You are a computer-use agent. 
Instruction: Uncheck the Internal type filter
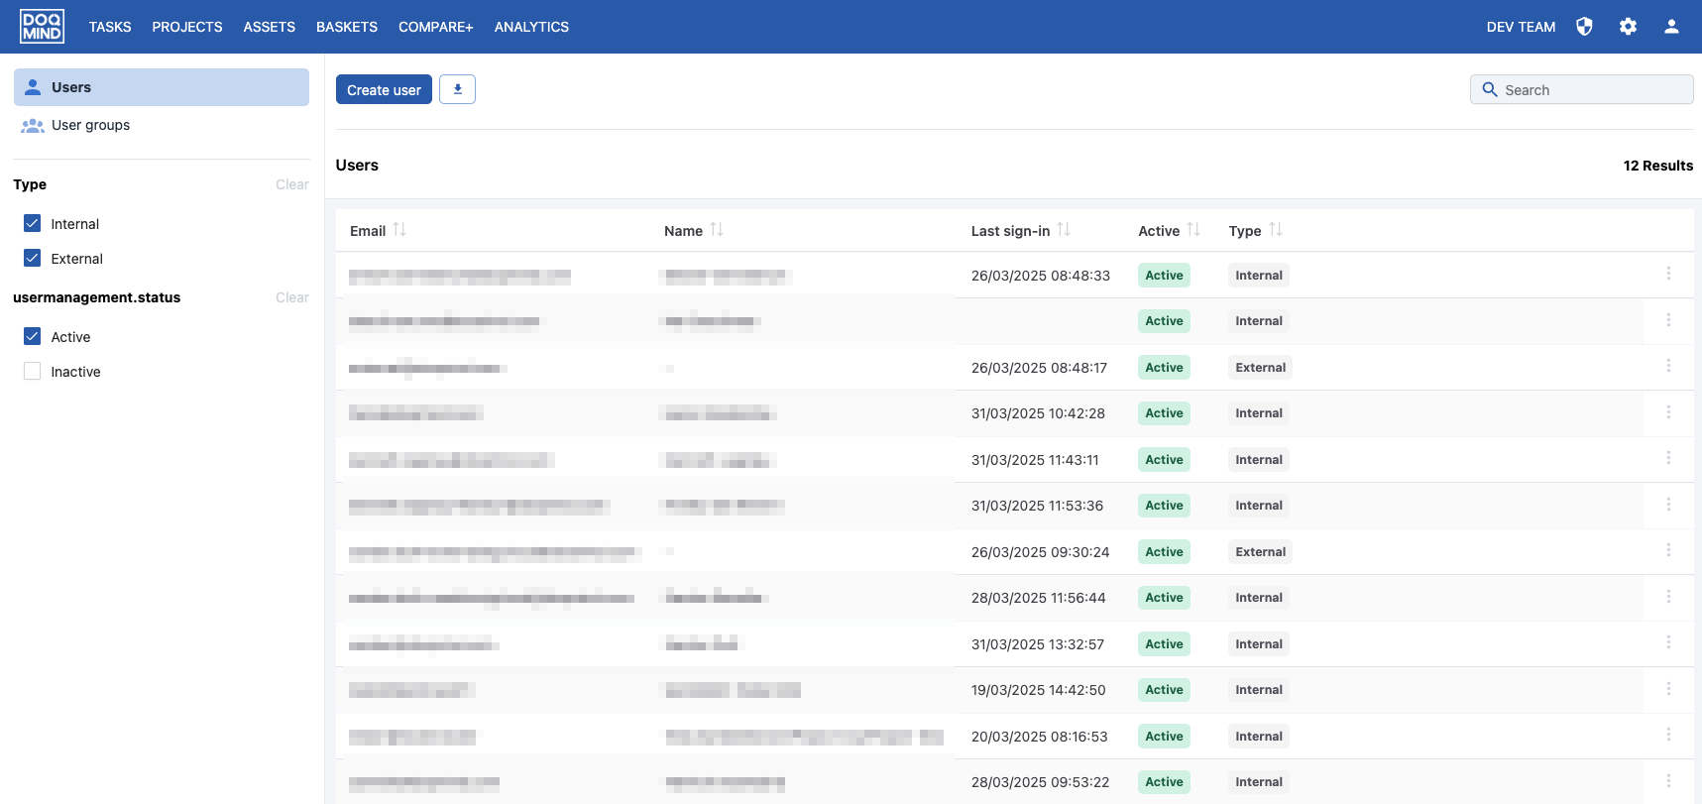click(32, 223)
